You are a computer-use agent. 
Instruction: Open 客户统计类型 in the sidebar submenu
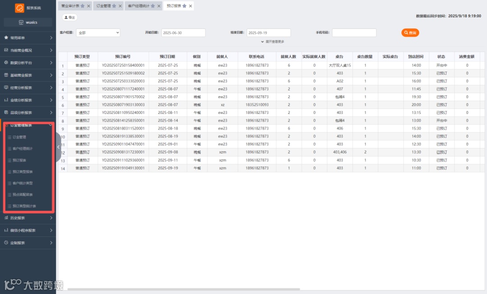tap(23, 183)
